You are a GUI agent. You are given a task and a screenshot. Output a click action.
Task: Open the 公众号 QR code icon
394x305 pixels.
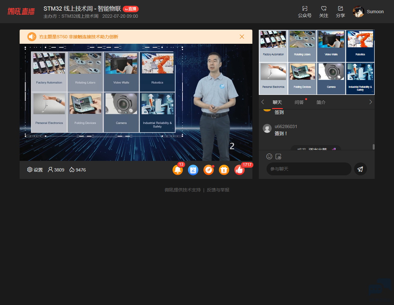tap(305, 9)
